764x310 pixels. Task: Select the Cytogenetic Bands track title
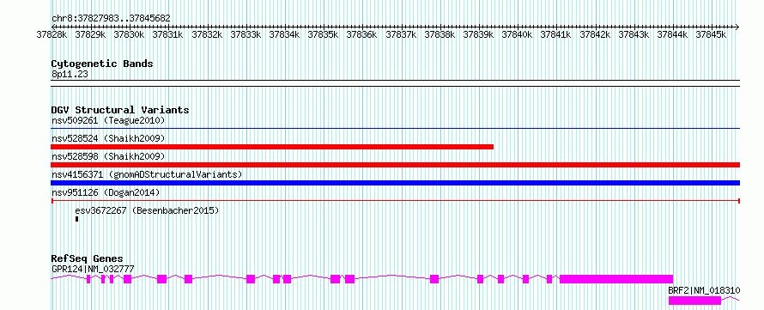pos(102,64)
